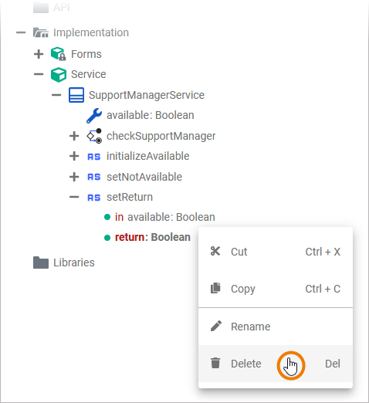Click the AS icon next to setNotAvailable

[94, 177]
